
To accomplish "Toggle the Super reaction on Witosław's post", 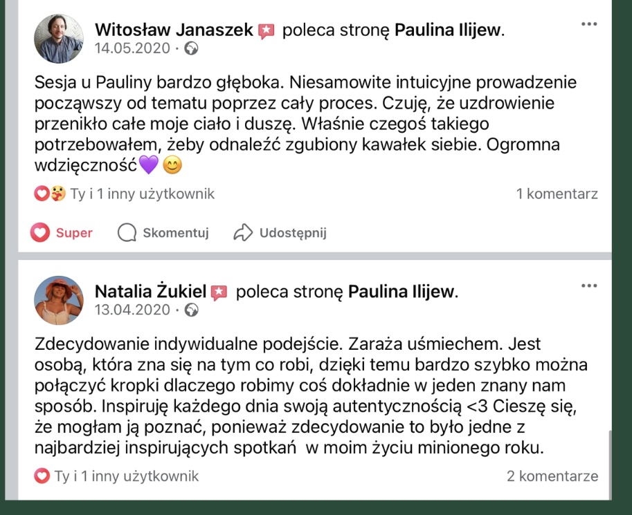I will (62, 233).
